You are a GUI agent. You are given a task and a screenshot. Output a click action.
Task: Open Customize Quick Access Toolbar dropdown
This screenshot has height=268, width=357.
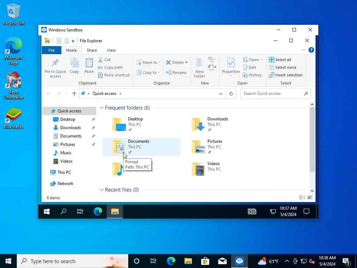[x=73, y=41]
